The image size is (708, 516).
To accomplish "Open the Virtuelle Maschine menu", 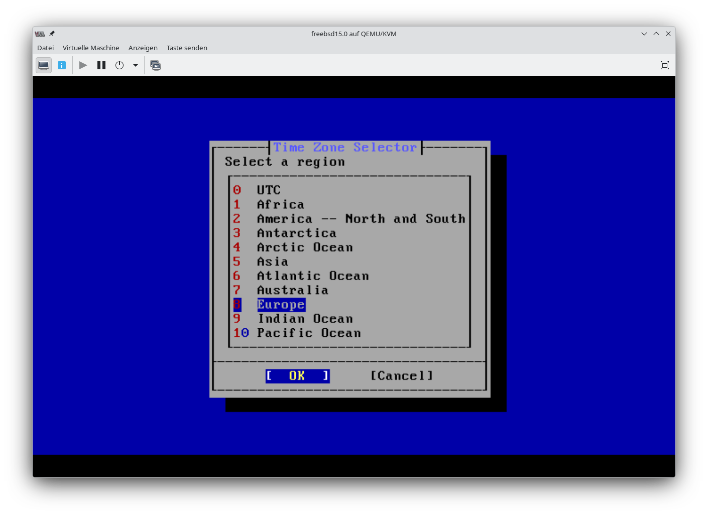I will click(x=91, y=48).
